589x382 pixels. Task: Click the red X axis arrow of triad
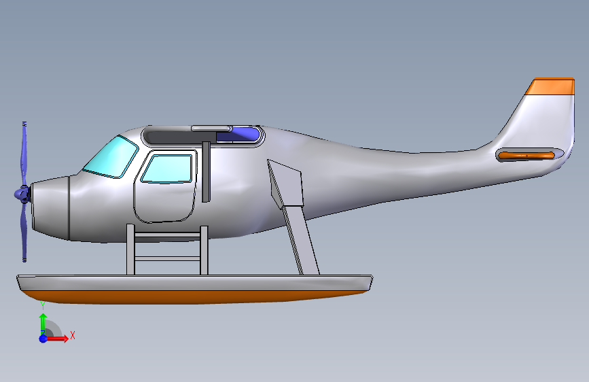[57, 338]
